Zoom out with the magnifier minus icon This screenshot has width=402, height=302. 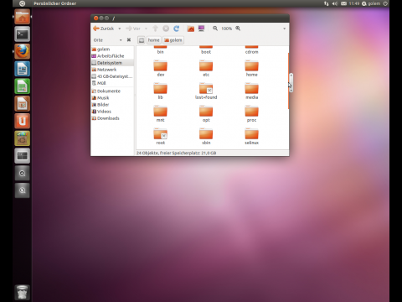[215, 29]
